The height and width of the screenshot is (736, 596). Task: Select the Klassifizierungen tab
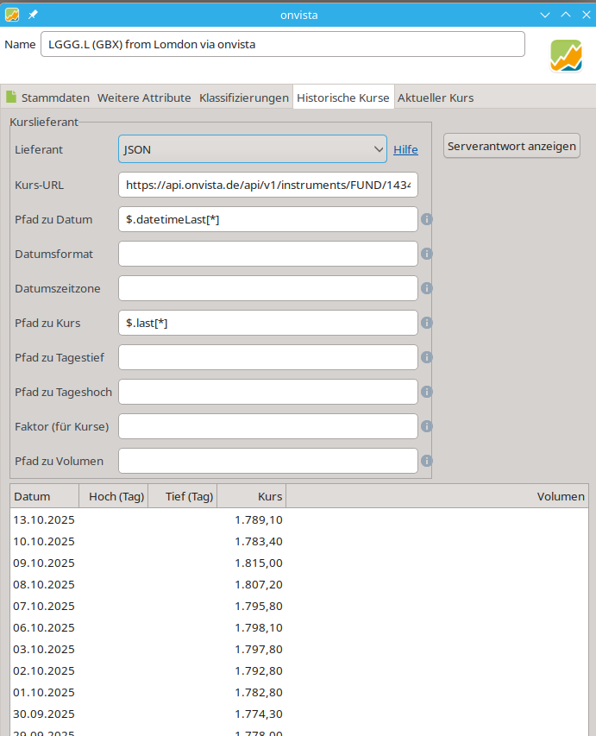pyautogui.click(x=243, y=98)
